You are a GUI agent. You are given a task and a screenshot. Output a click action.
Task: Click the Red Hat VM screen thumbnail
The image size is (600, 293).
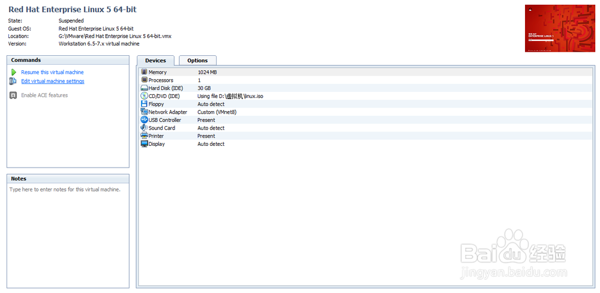(x=560, y=28)
